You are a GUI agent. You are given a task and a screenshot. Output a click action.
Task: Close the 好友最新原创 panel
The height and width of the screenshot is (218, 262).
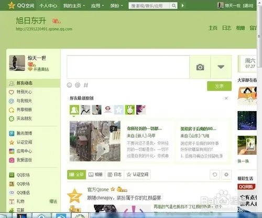(226, 98)
